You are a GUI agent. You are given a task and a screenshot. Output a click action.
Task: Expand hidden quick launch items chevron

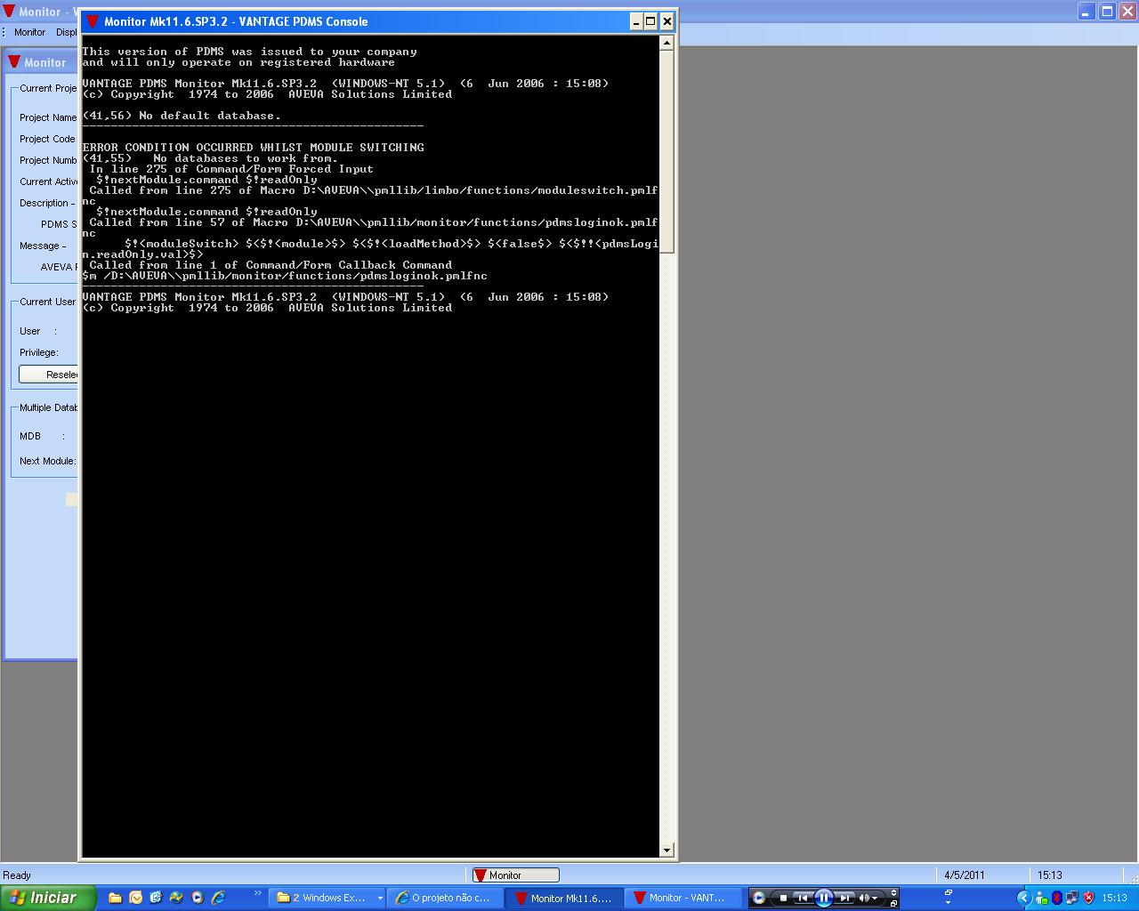tap(258, 892)
